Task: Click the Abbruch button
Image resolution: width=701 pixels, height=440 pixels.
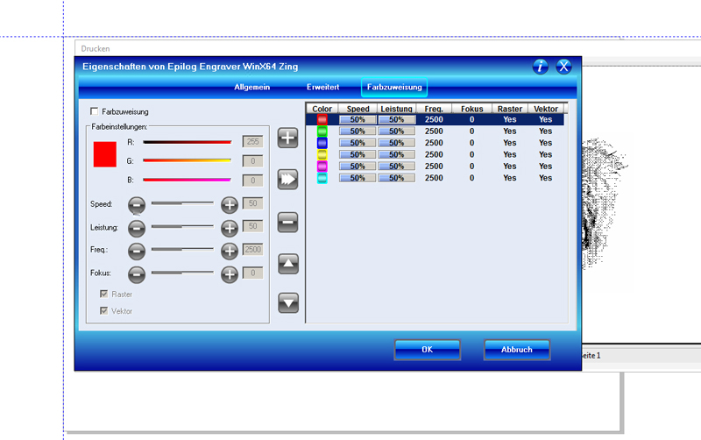Action: point(516,350)
